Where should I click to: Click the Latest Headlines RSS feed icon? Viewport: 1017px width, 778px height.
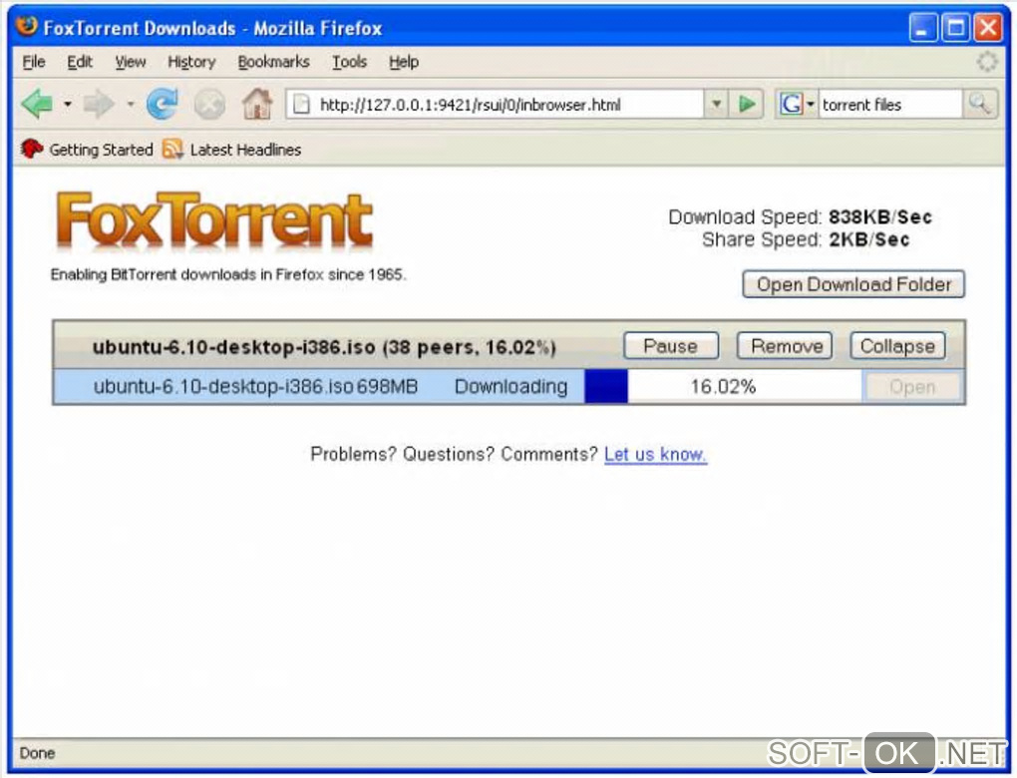pos(171,150)
